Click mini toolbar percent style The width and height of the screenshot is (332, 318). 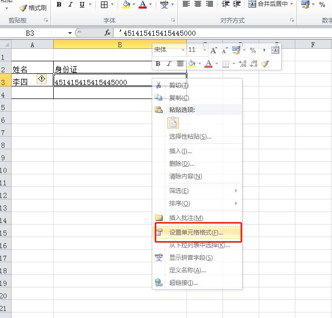click(253, 50)
